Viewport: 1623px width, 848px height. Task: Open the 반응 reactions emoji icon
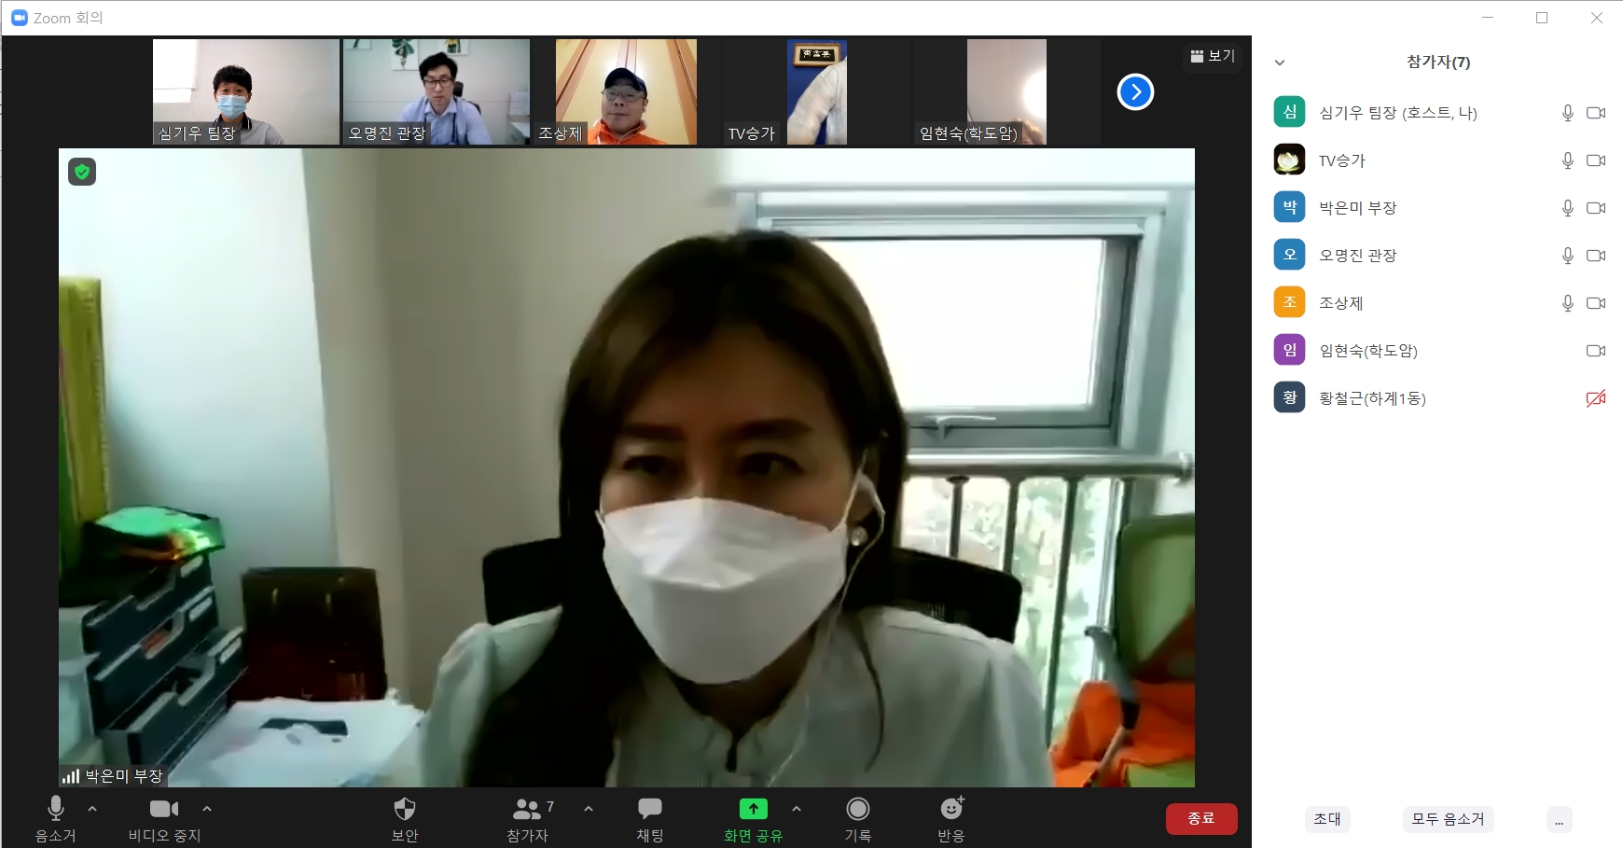pos(950,810)
